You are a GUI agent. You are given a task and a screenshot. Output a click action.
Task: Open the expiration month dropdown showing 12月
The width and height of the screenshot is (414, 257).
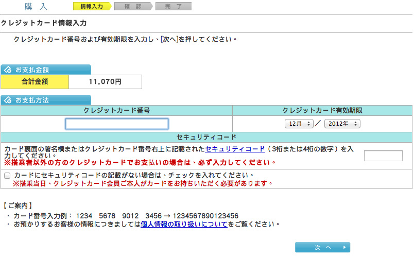[299, 124]
